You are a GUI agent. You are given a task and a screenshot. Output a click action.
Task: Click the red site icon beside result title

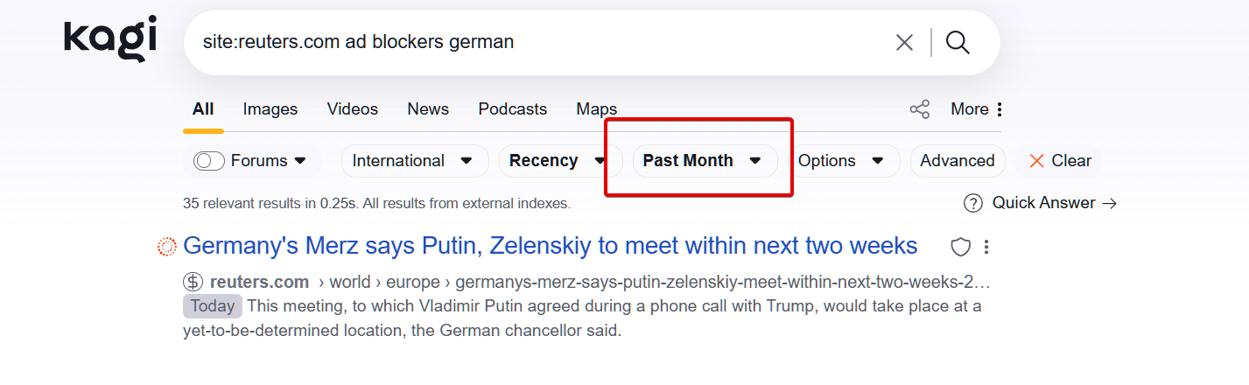pos(166,247)
